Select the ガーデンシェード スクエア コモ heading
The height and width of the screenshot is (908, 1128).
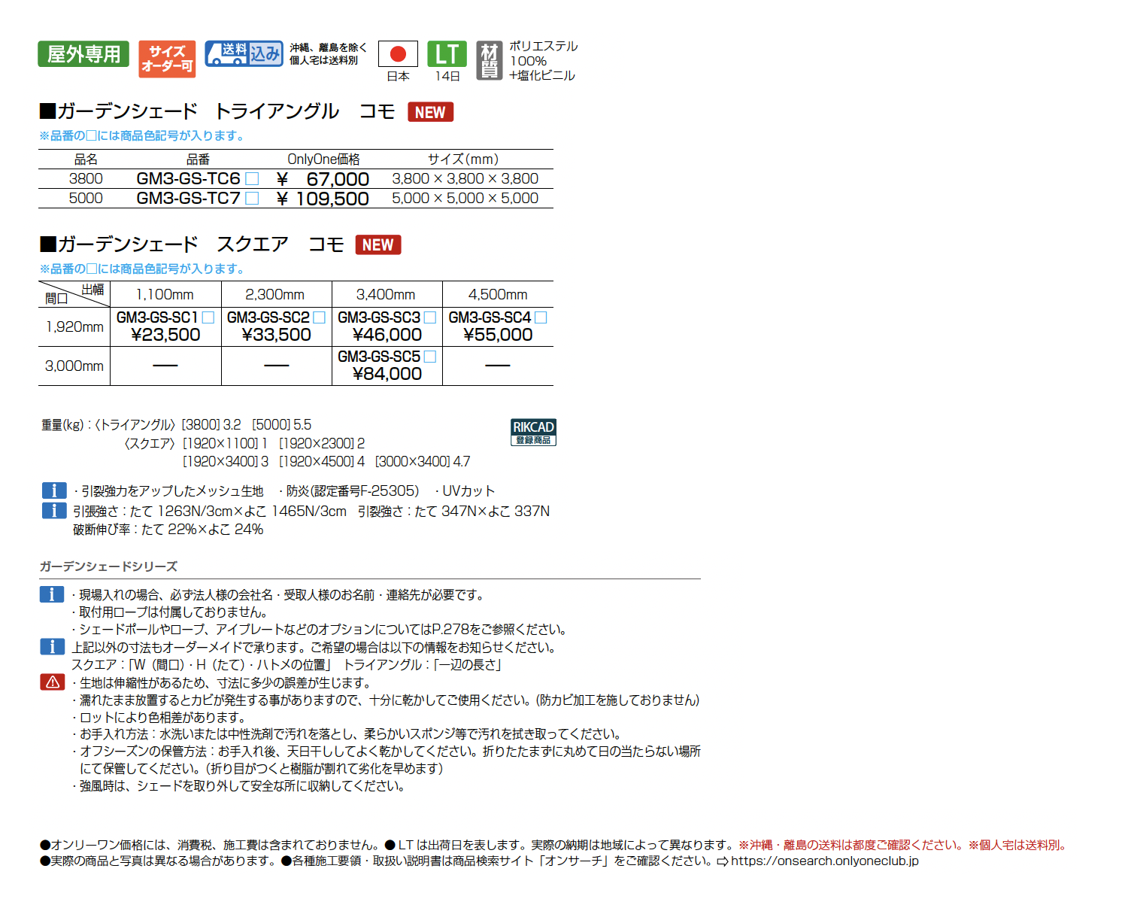pyautogui.click(x=192, y=244)
